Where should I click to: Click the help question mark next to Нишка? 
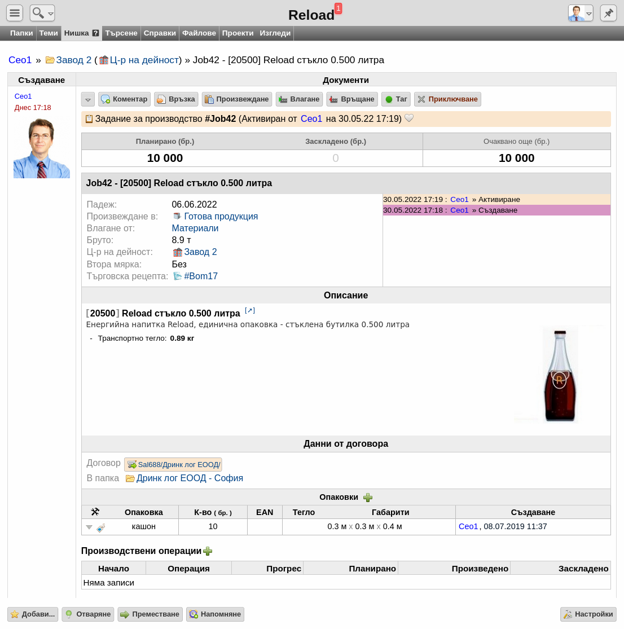(x=95, y=33)
